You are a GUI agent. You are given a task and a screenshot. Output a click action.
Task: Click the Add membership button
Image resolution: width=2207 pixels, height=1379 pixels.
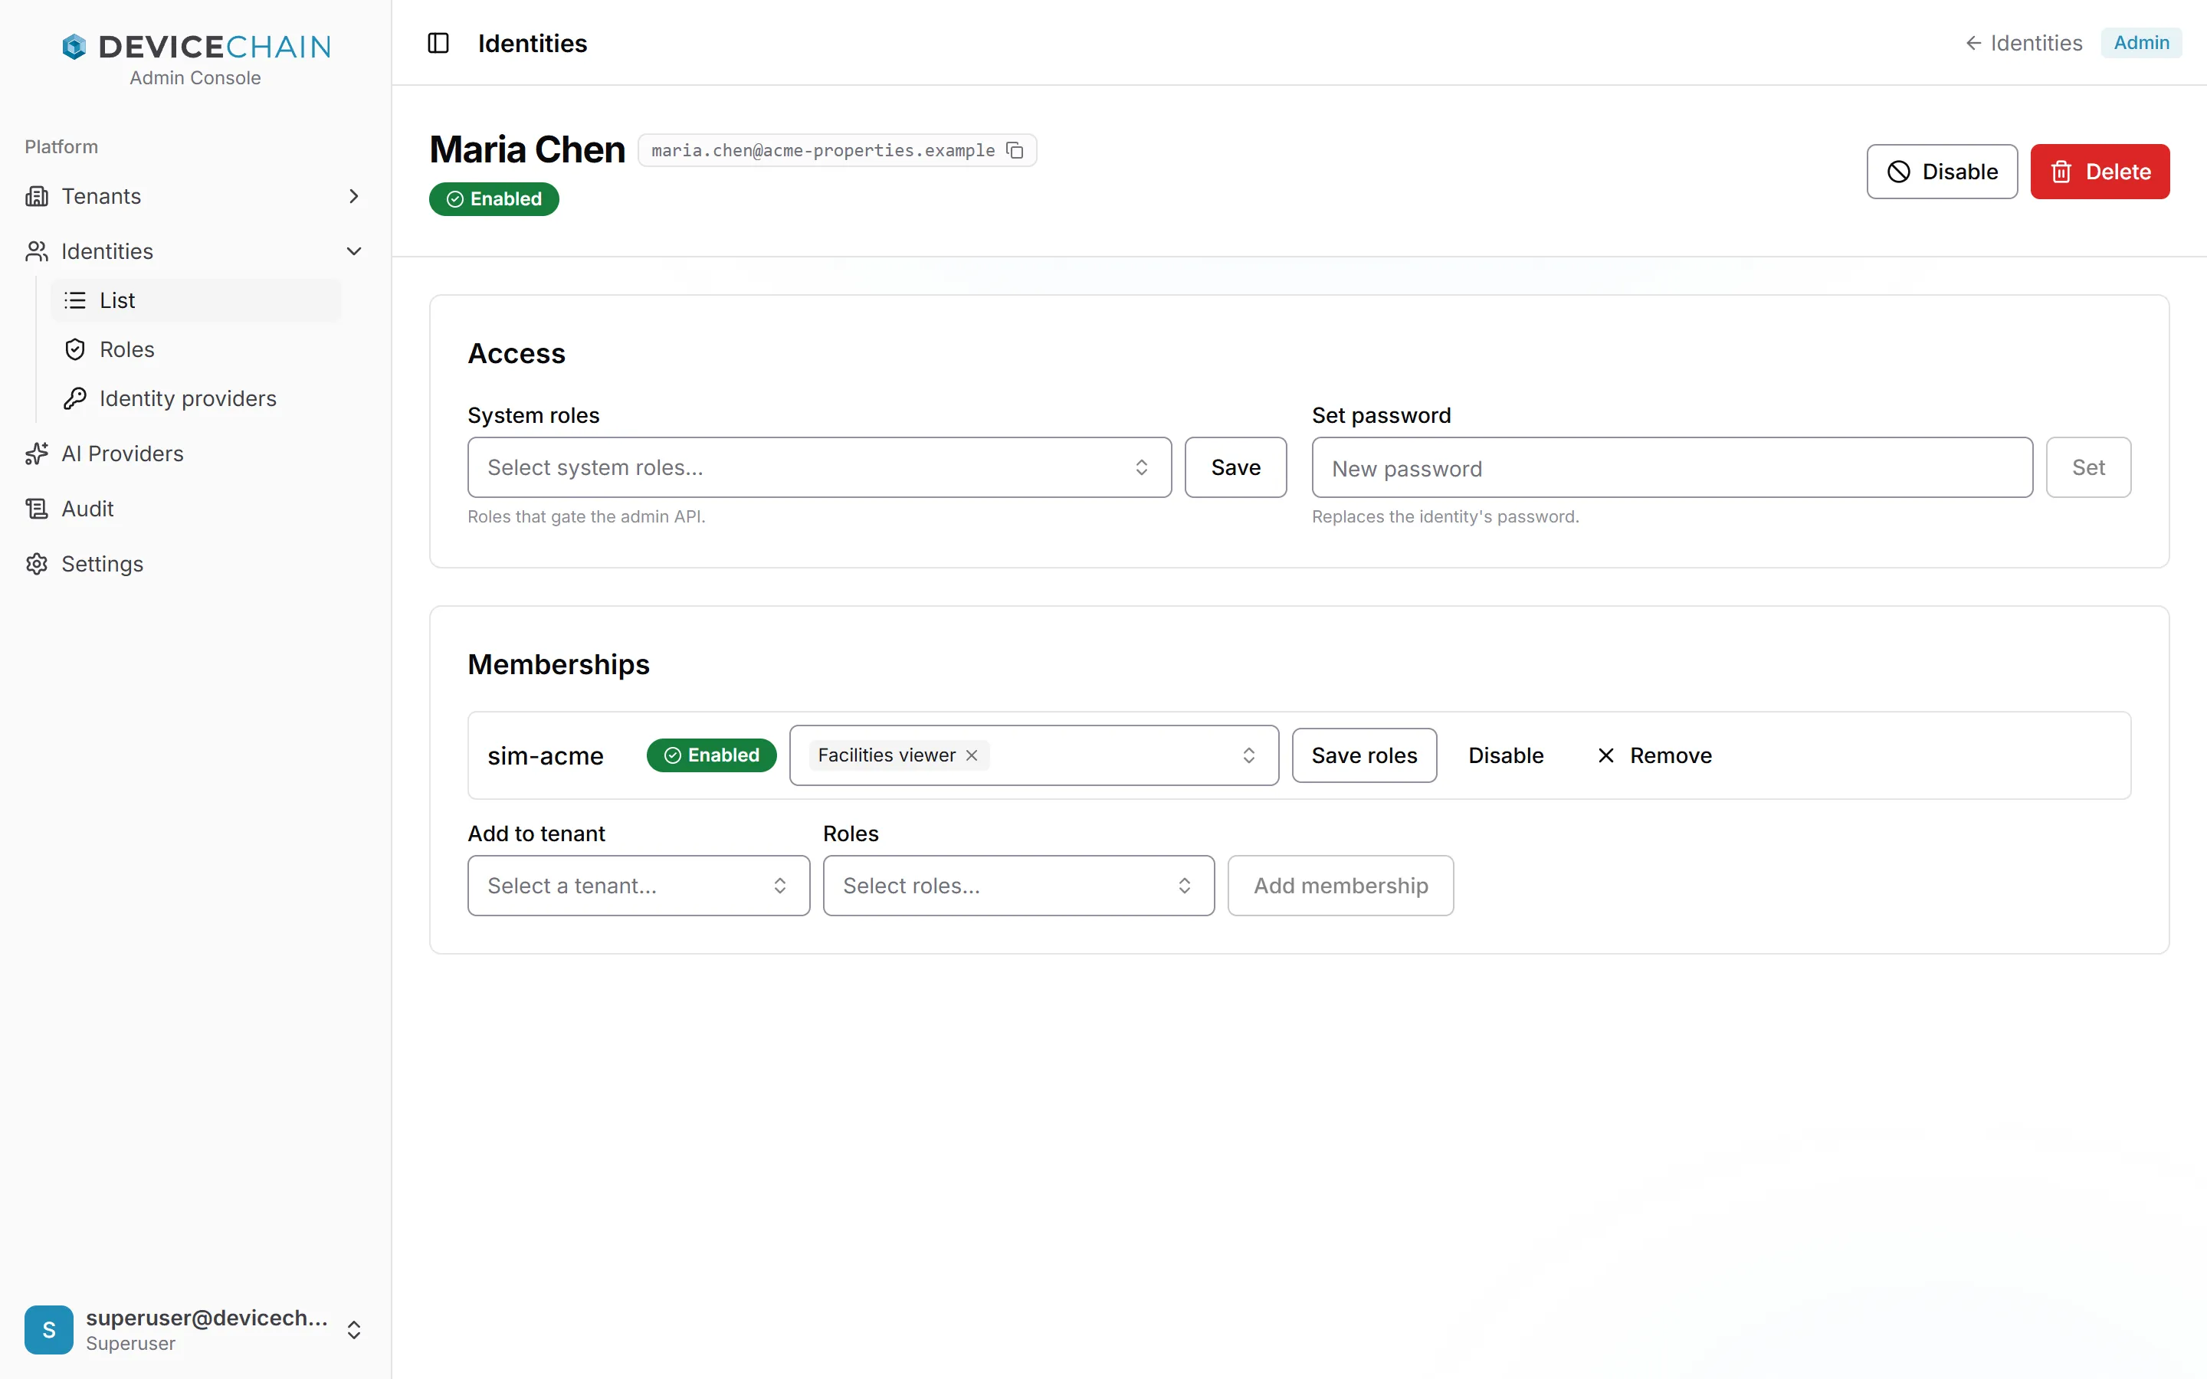point(1340,886)
